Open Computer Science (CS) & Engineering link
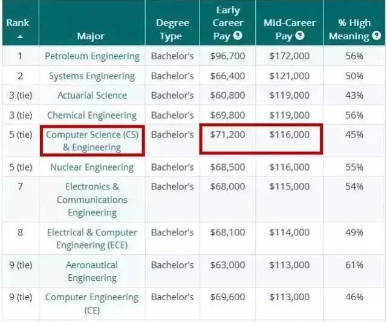The image size is (387, 322). pos(92,141)
